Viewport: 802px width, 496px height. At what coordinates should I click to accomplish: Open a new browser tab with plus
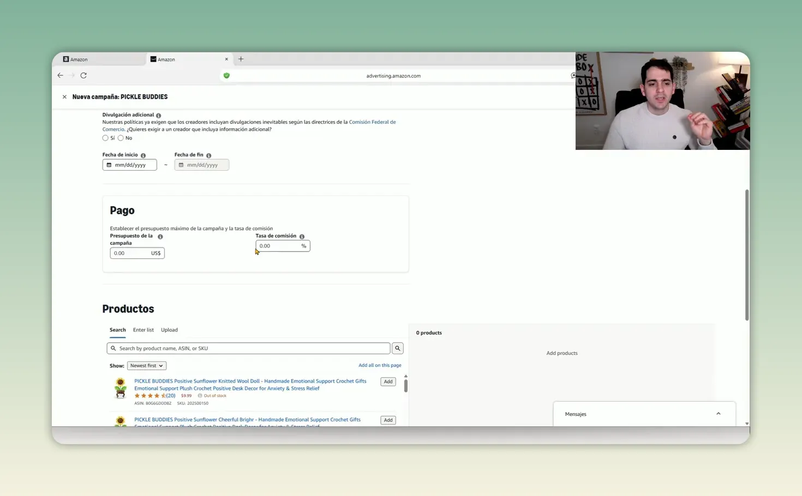tap(241, 59)
